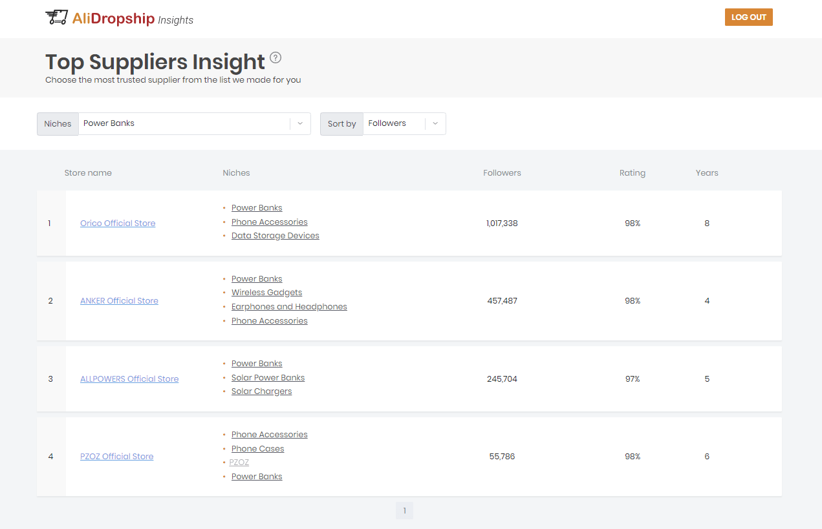Open the Niches dropdown arrow
The image size is (822, 529).
click(x=300, y=123)
